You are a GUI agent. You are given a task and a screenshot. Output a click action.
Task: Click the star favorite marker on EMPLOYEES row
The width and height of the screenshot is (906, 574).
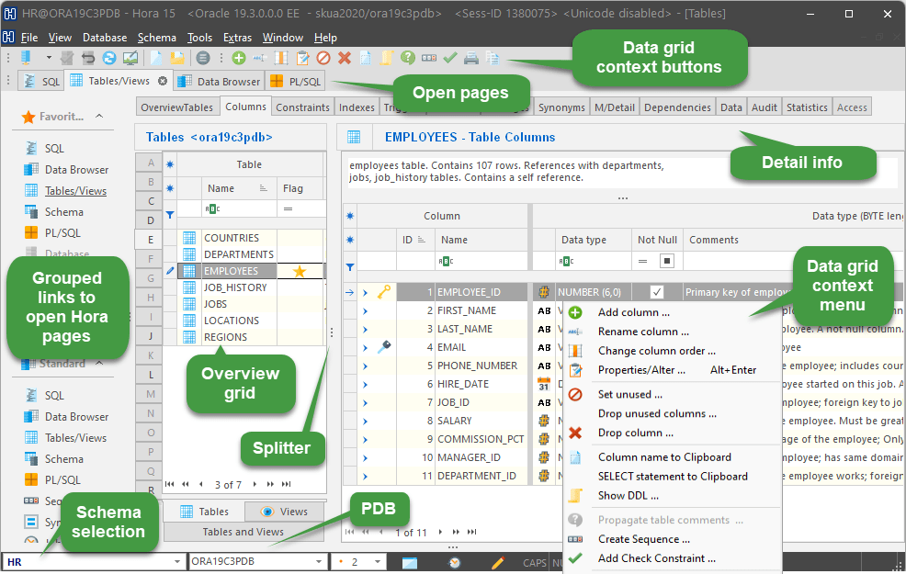tap(298, 270)
